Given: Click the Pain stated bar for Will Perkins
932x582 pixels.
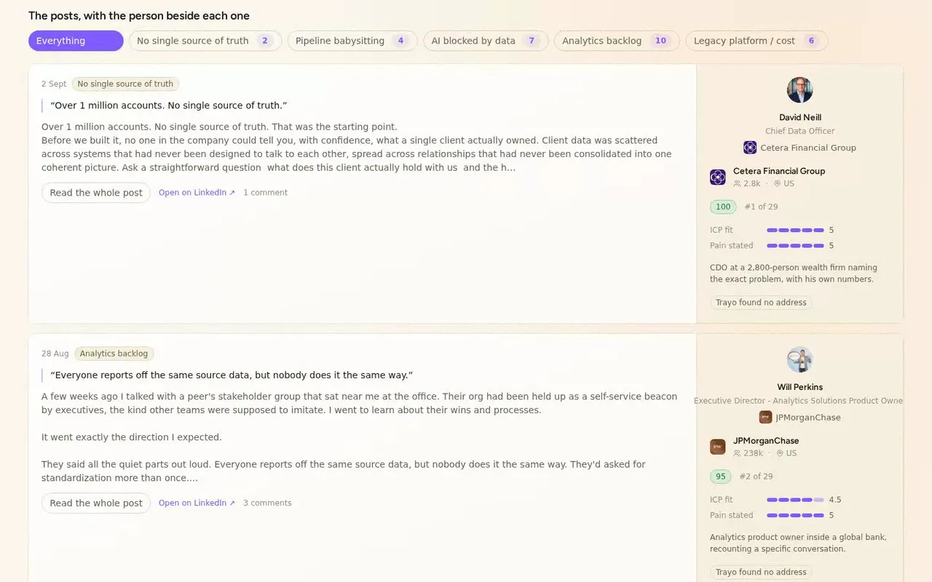Looking at the screenshot, I should pos(795,516).
